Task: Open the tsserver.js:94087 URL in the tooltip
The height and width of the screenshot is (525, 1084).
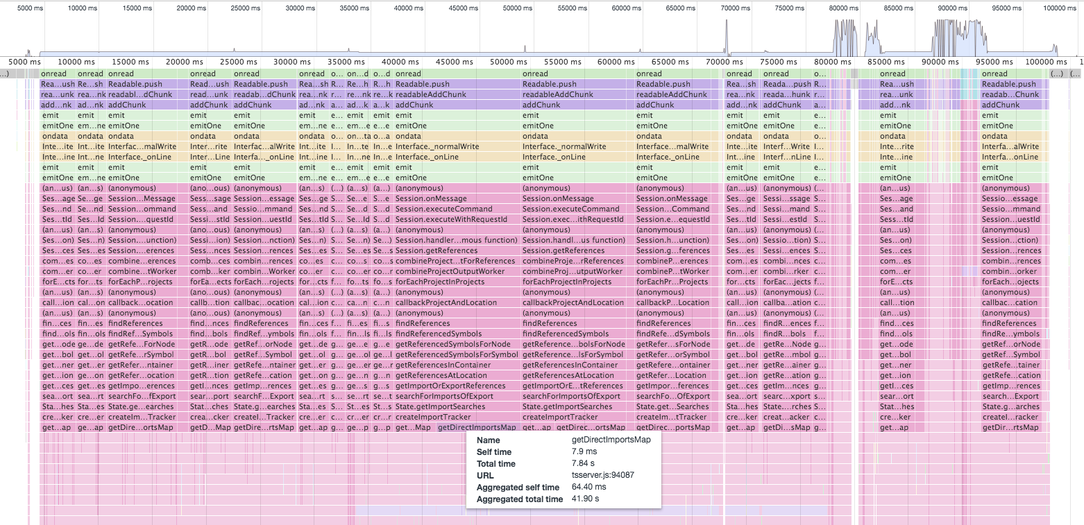Action: (x=603, y=475)
